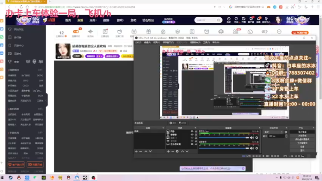The width and height of the screenshot is (322, 181).
Task: Open the alarm clock icon in streamer toolbar
Action: pos(206,32)
